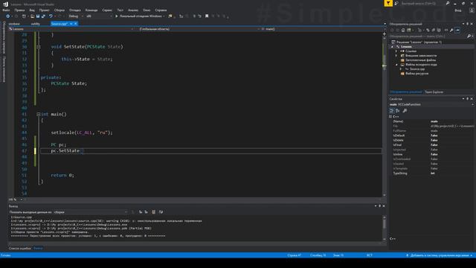The image size is (476, 268).
Task: Click the Sign in (Вход) link
Action: (458, 10)
